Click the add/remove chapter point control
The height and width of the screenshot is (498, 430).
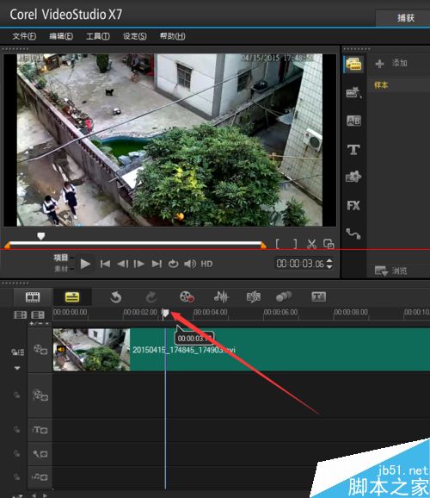[40, 324]
